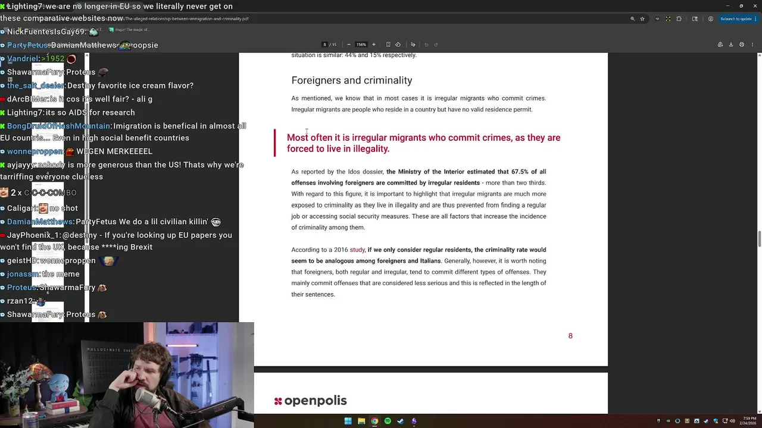Zoom in the PDF with plus button

pyautogui.click(x=374, y=45)
